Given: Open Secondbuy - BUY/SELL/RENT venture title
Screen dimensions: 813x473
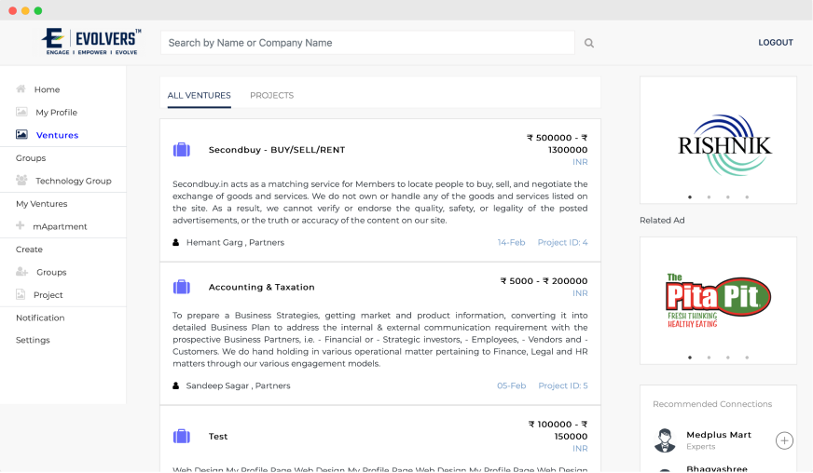Looking at the screenshot, I should [x=277, y=150].
